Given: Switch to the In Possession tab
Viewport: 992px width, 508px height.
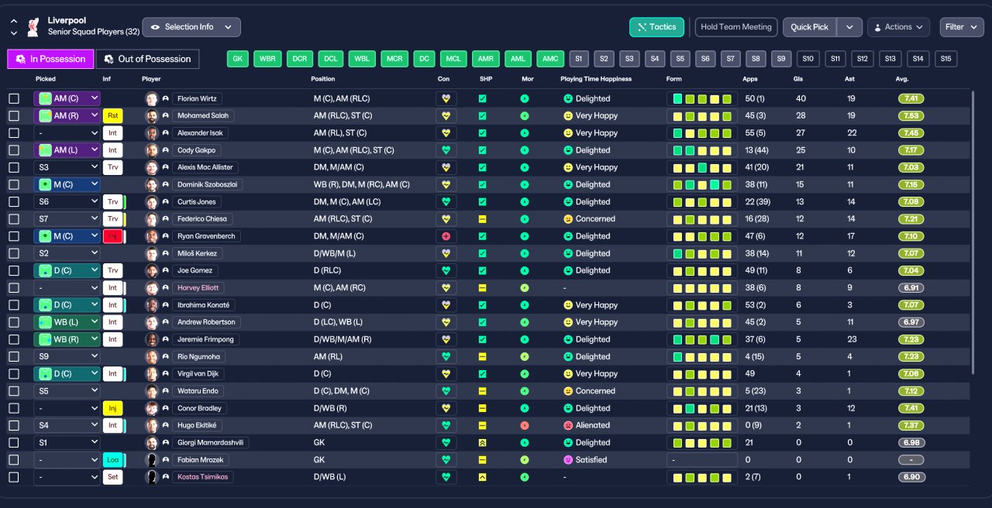Looking at the screenshot, I should pos(50,59).
